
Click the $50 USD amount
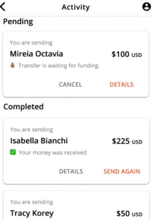point(129,213)
